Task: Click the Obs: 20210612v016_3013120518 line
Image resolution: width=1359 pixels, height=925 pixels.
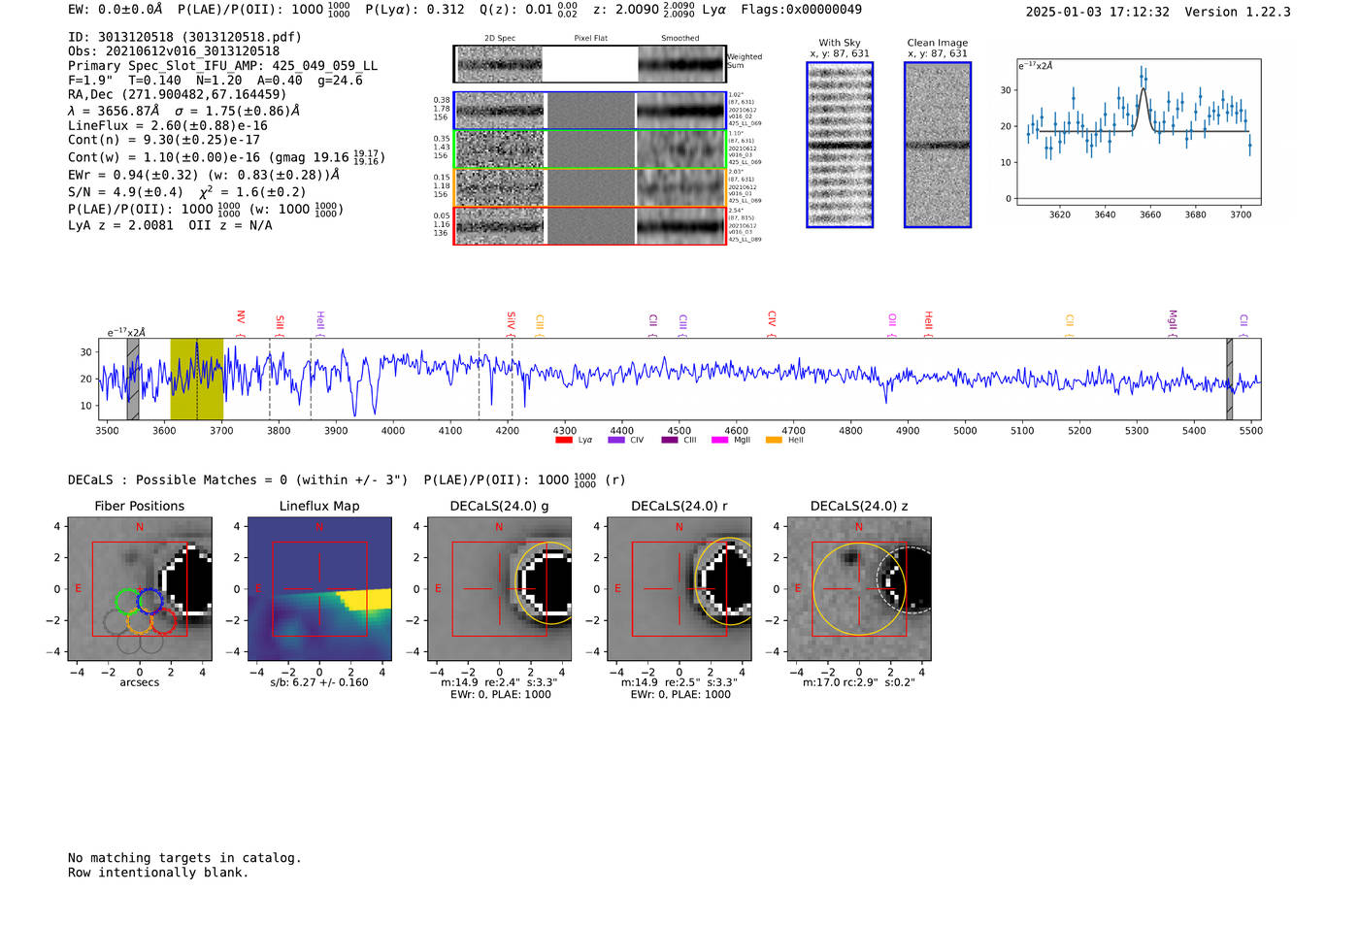Action: click(x=174, y=51)
